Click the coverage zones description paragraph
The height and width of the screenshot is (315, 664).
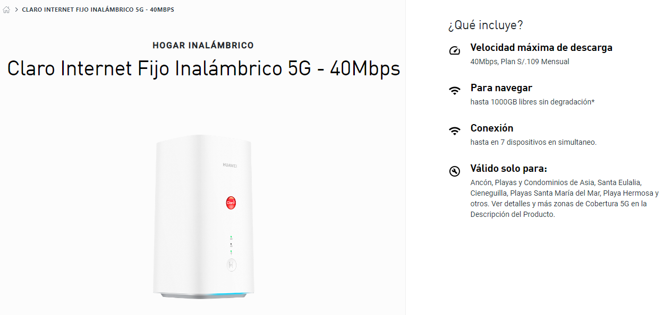point(565,199)
